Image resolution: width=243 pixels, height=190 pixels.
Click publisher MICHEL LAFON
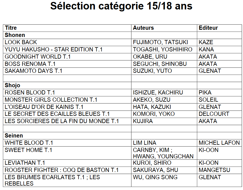219,143
